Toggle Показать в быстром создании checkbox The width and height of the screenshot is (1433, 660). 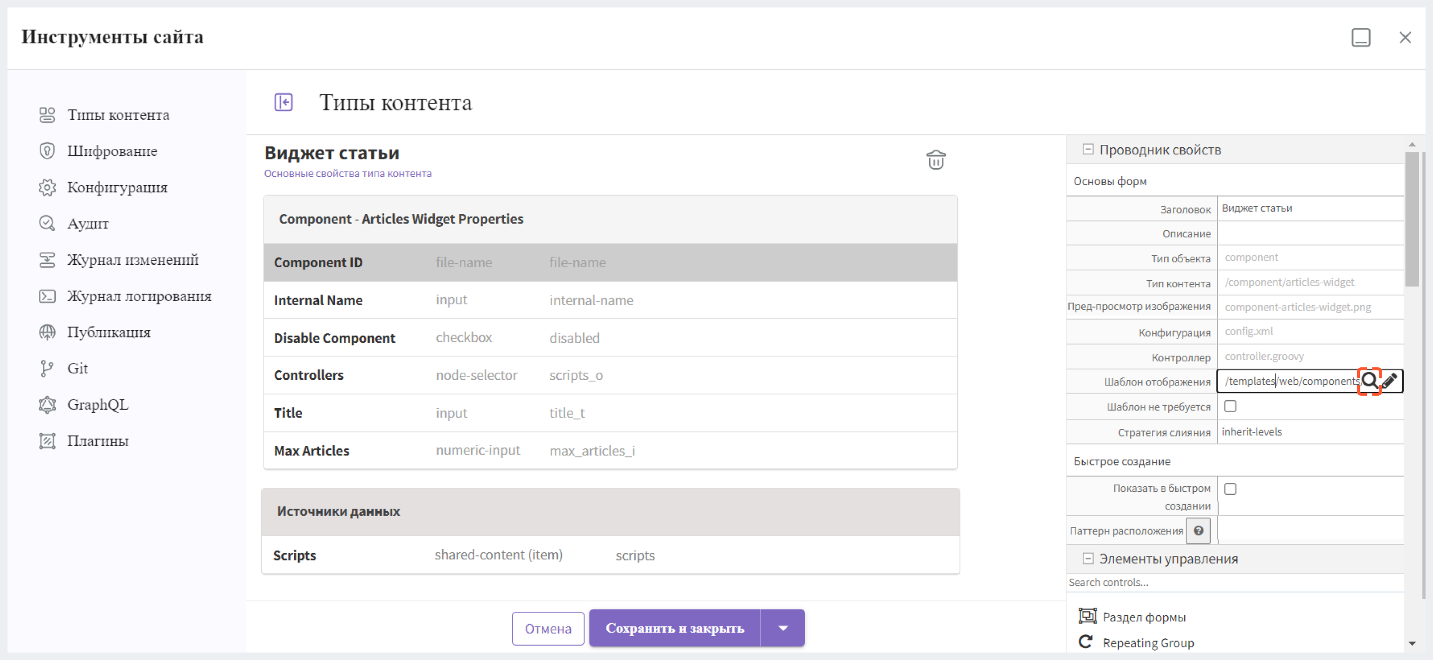[x=1230, y=489]
